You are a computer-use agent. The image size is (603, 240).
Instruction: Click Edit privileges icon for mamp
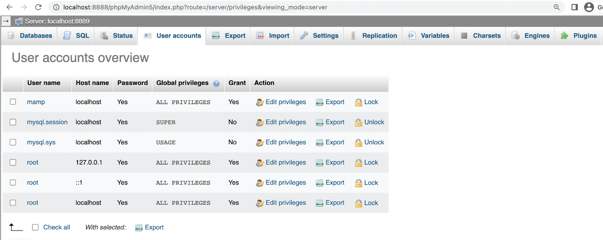point(260,103)
